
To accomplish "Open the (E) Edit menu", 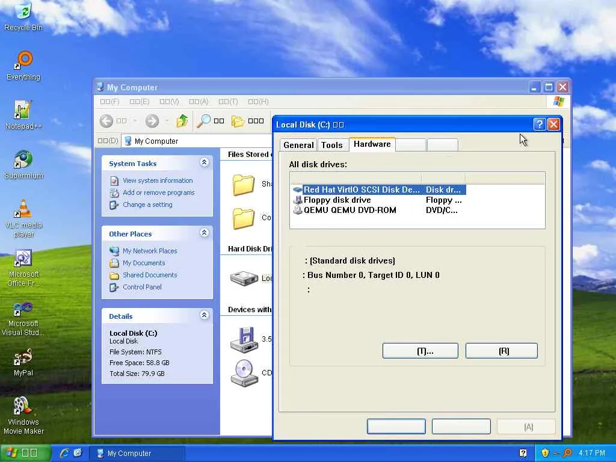I will [140, 102].
